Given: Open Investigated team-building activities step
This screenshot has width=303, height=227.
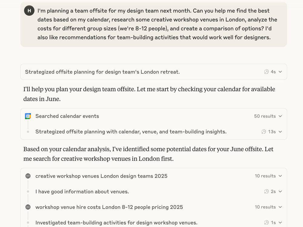Looking at the screenshot, I should click(x=116, y=222).
